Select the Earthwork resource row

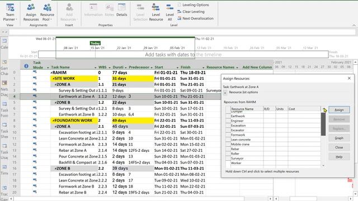coord(273,116)
